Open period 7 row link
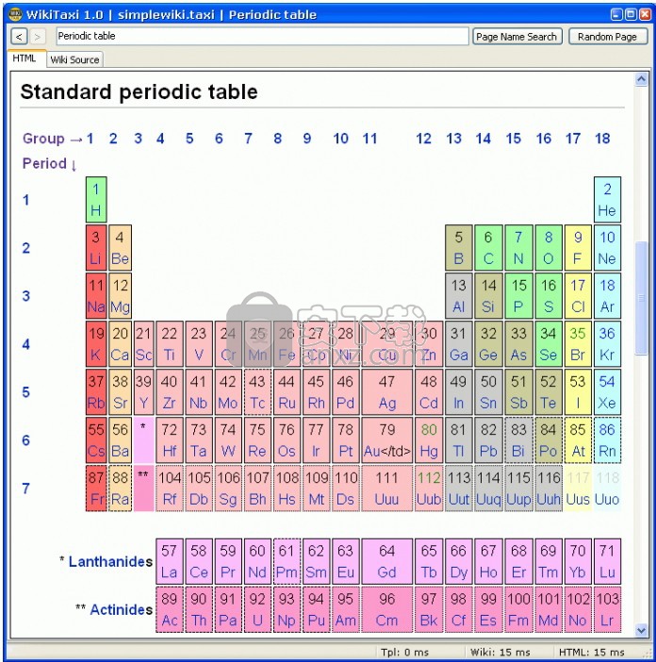The height and width of the screenshot is (662, 656). pos(26,488)
